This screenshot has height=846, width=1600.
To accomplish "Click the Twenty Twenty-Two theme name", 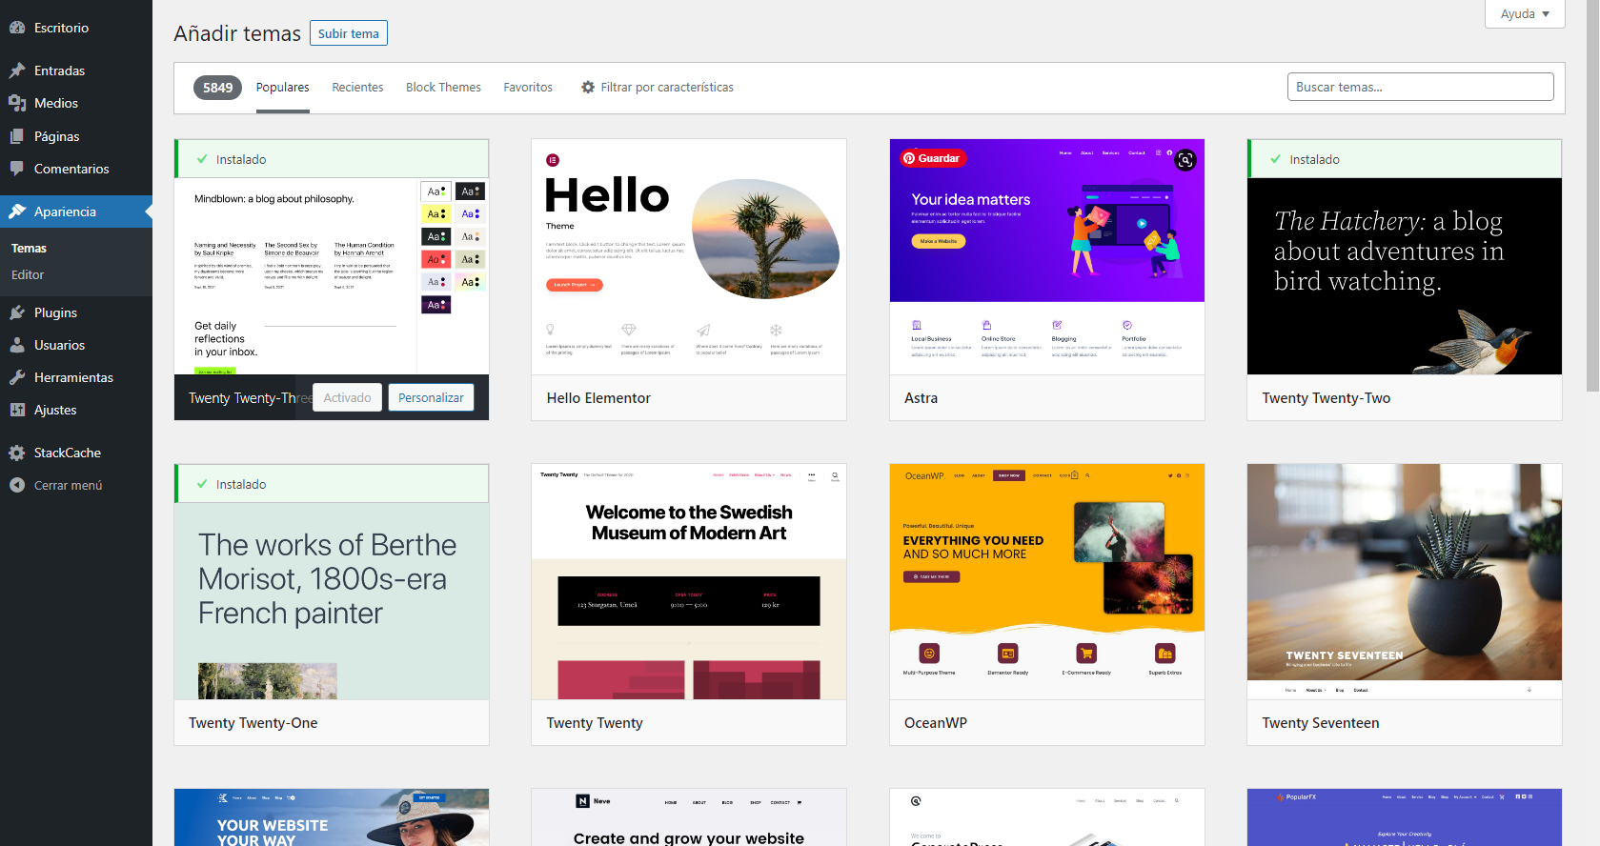I will point(1326,398).
